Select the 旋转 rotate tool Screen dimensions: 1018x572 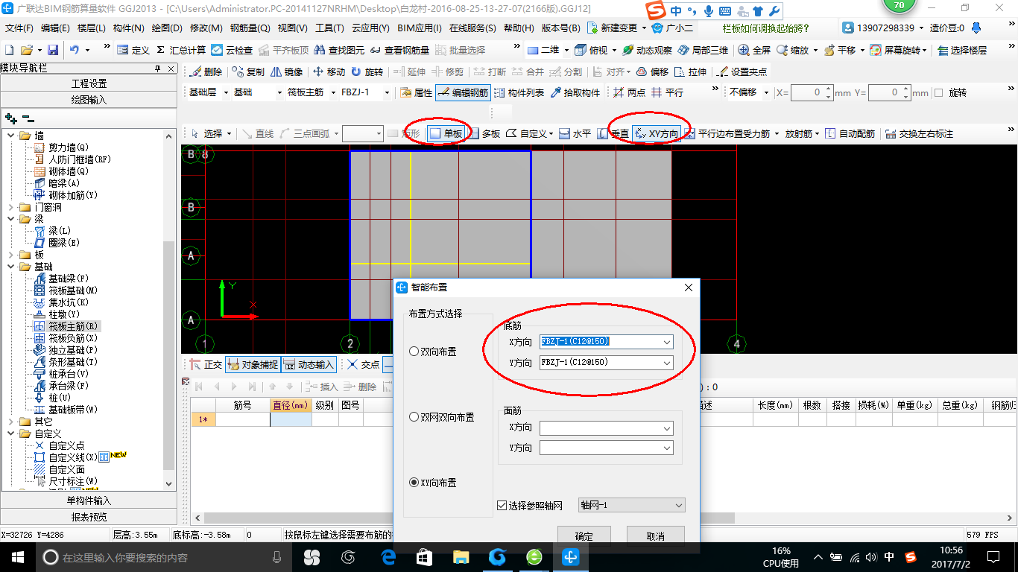[367, 71]
